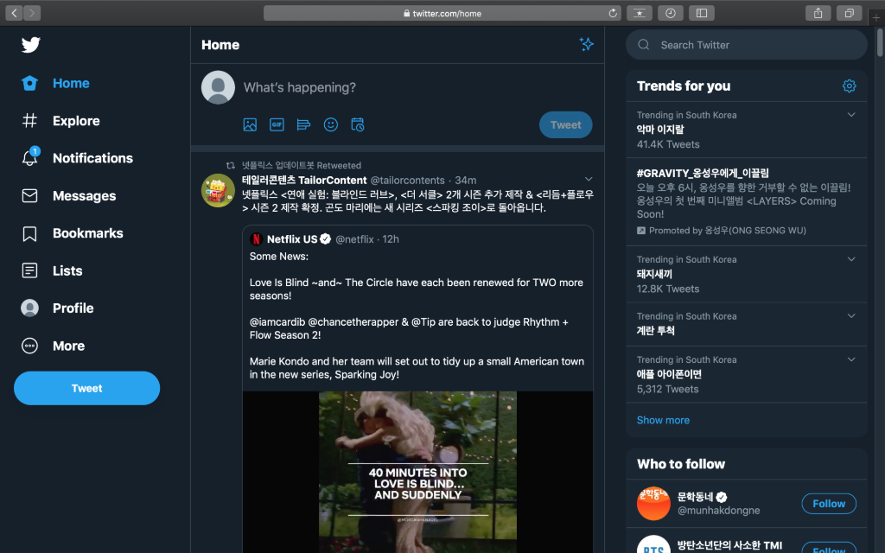Screen dimensions: 885x553
Task: Expand options for the 계란 투척 trend
Action: [x=851, y=316]
